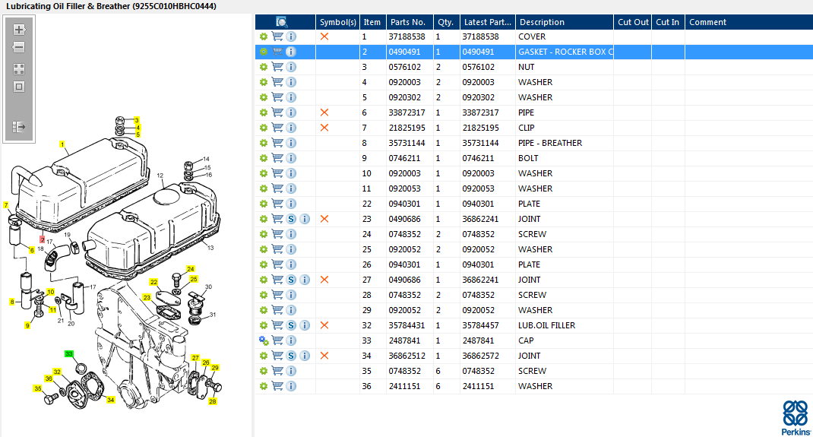
Task: Select red callout 2 on the diagram
Action: pyautogui.click(x=43, y=239)
